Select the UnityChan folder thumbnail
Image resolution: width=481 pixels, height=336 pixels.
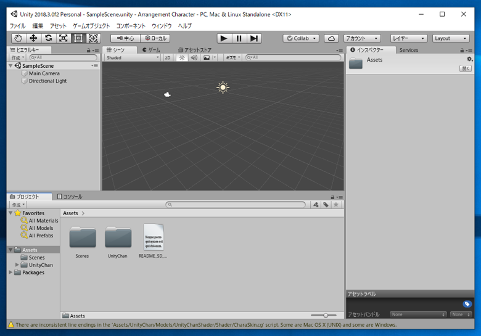(x=118, y=237)
